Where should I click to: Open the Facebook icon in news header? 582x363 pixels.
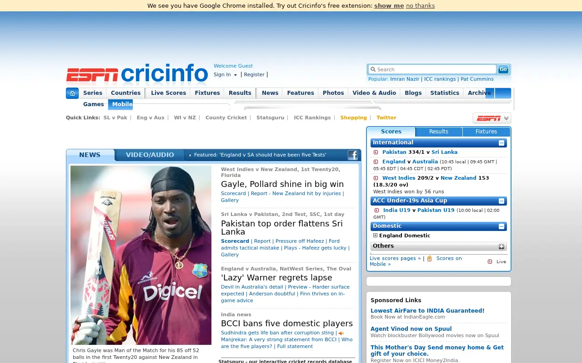pos(353,155)
